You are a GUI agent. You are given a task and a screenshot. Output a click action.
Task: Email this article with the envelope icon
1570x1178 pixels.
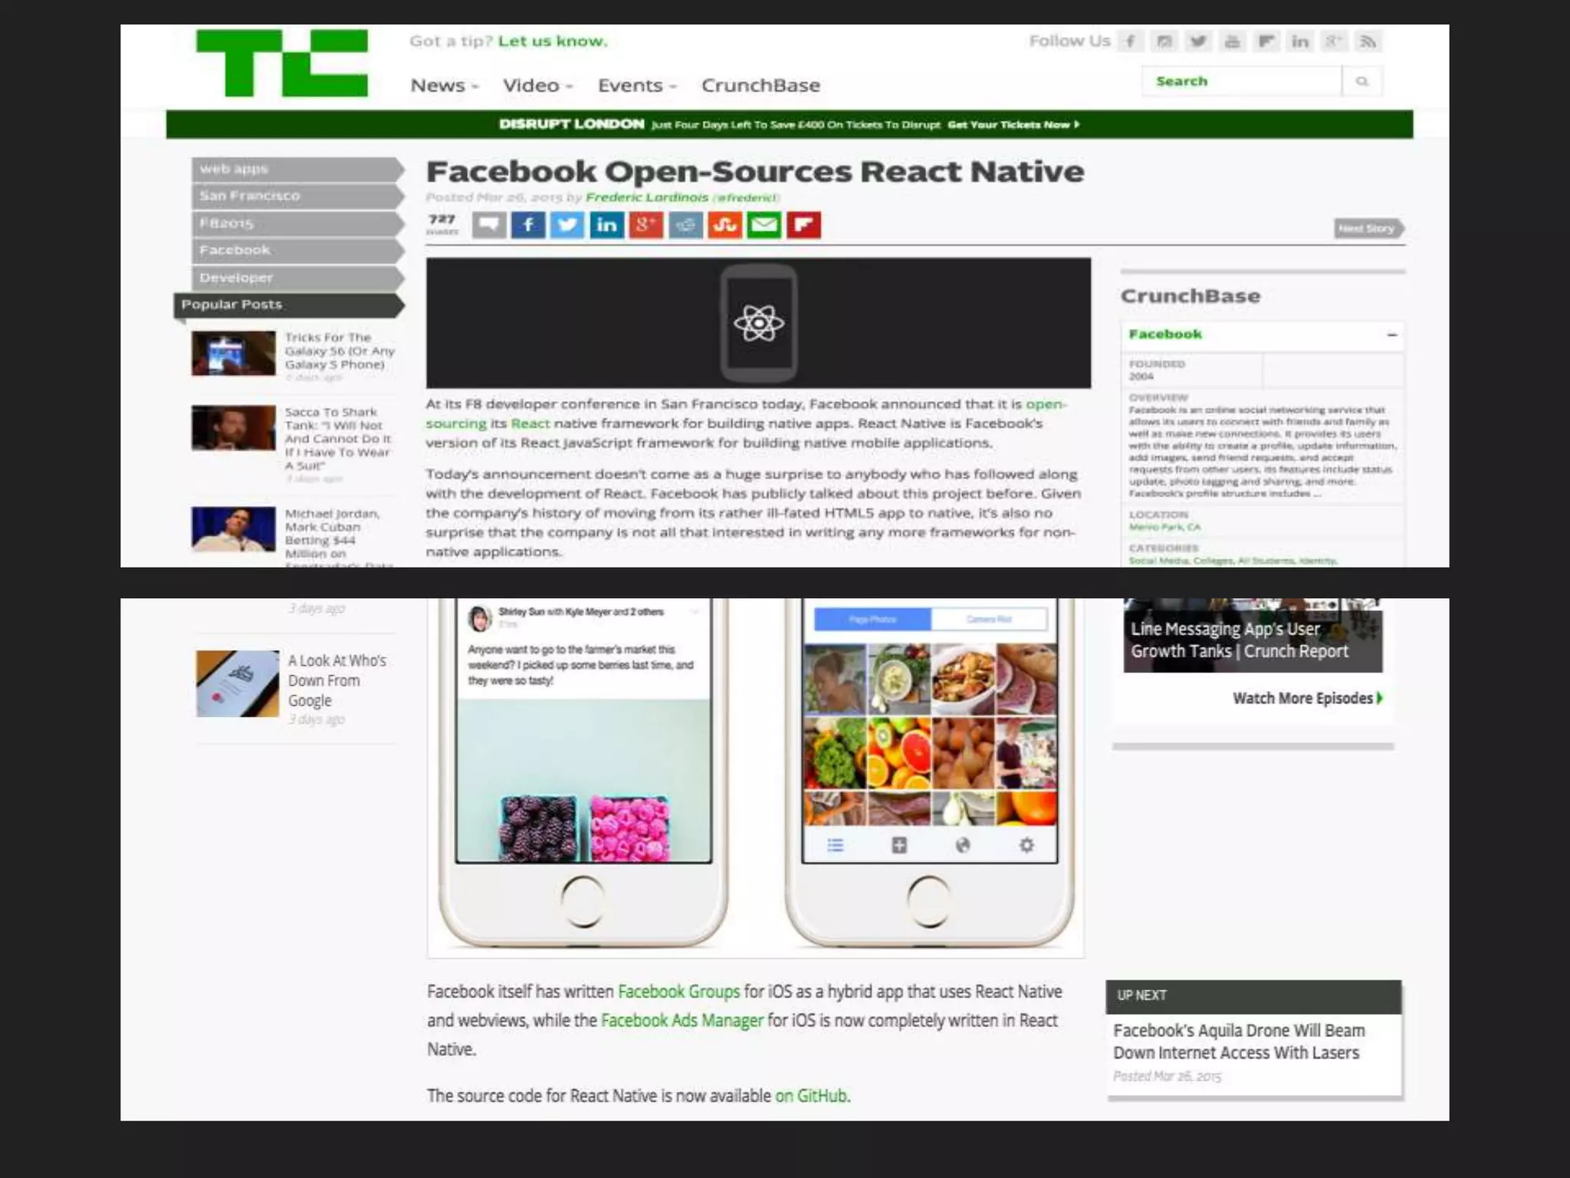[x=764, y=225]
